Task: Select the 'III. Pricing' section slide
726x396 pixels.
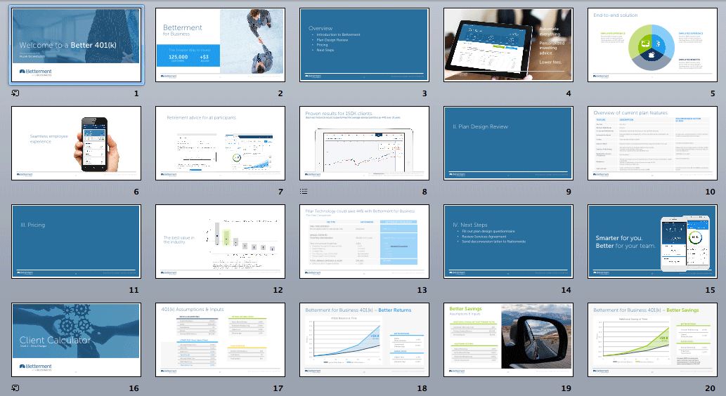Action: tap(77, 242)
